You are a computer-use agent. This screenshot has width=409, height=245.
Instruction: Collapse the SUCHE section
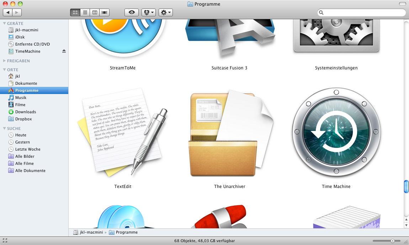pyautogui.click(x=4, y=128)
